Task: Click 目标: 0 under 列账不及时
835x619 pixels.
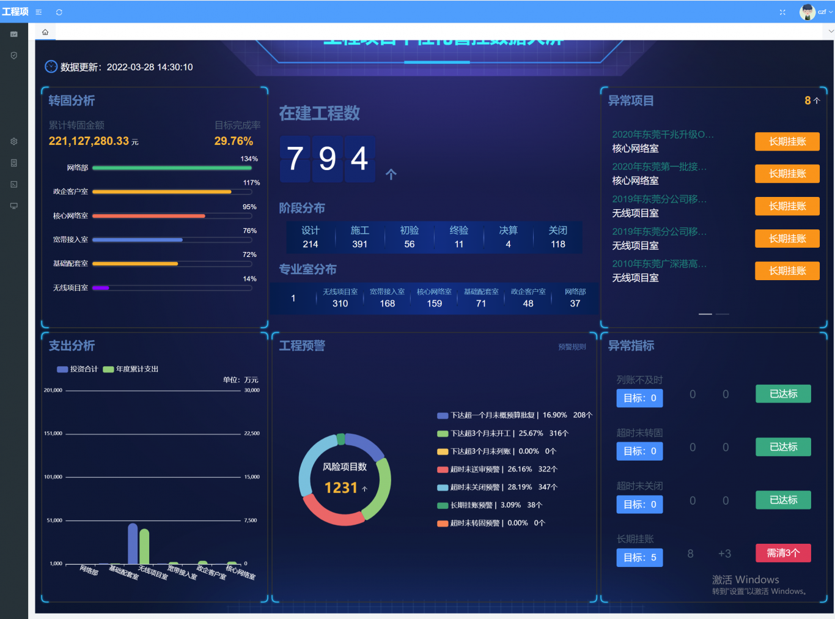Action: click(639, 398)
